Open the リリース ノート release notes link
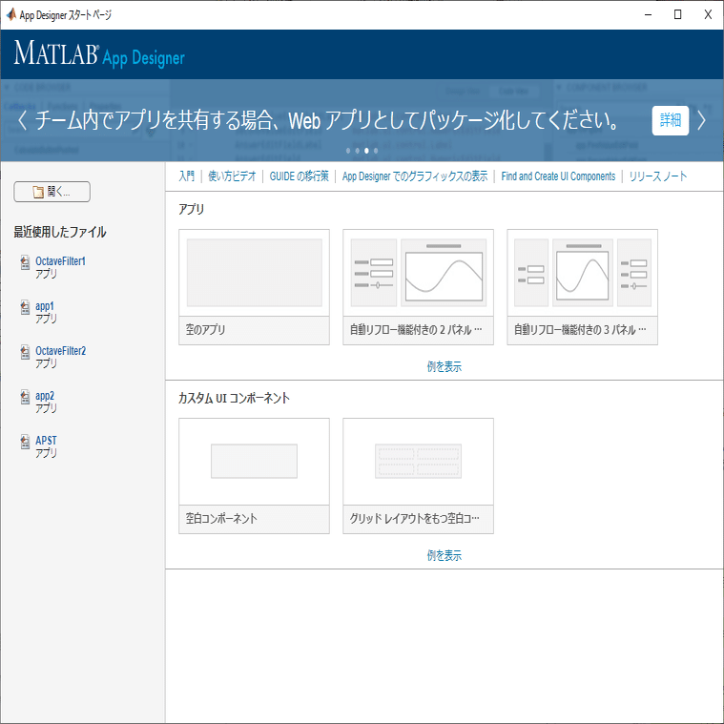This screenshot has width=724, height=724. click(x=658, y=176)
